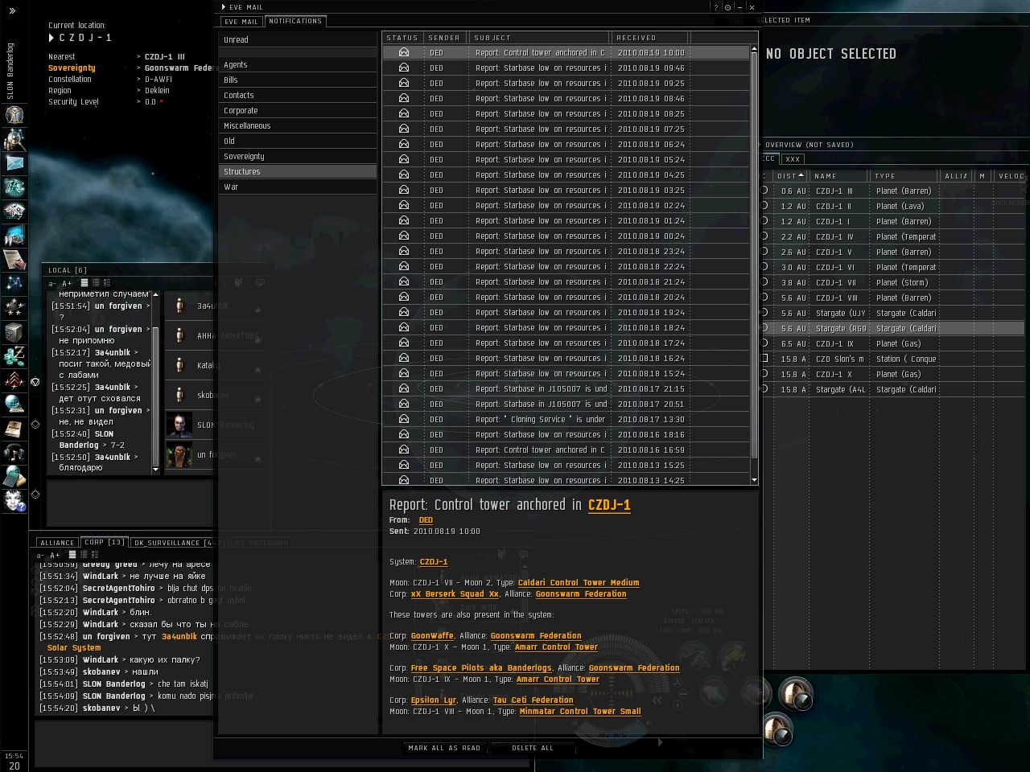This screenshot has height=772, width=1030.
Task: Increase Local chat font size with A+
Action: [67, 283]
